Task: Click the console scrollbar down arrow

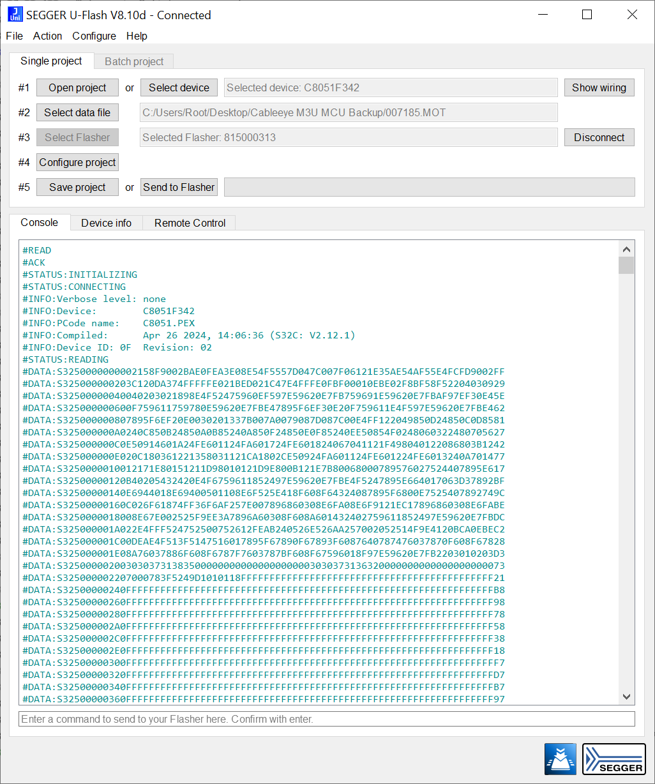Action: coord(626,697)
